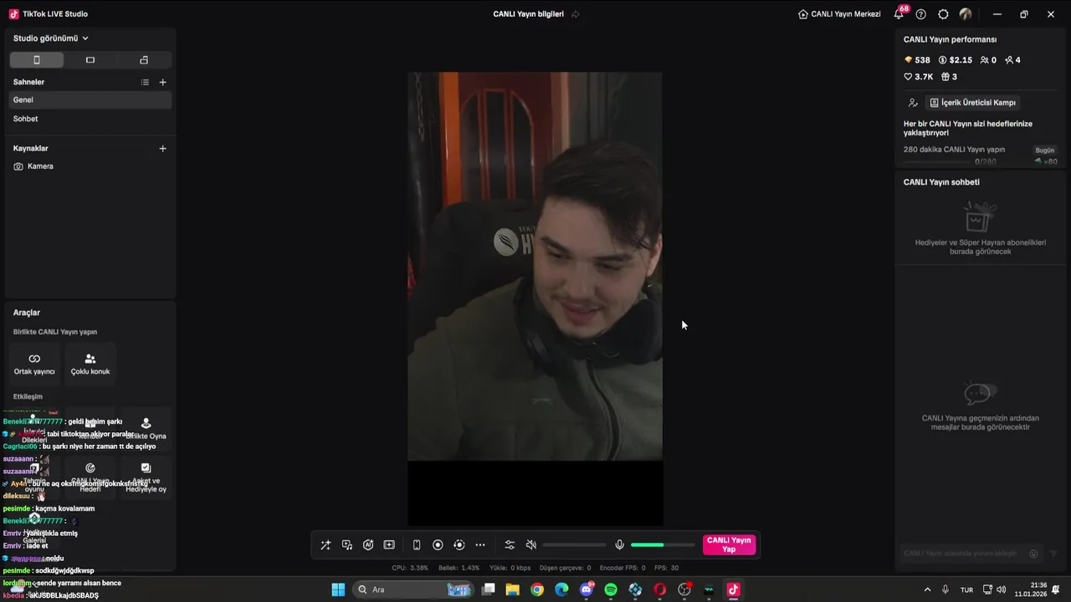Click the dashed-circle replay capture icon
The width and height of the screenshot is (1071, 602).
pyautogui.click(x=459, y=545)
